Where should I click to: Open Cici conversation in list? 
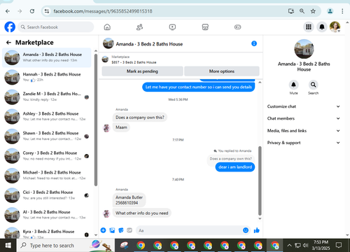(47, 195)
